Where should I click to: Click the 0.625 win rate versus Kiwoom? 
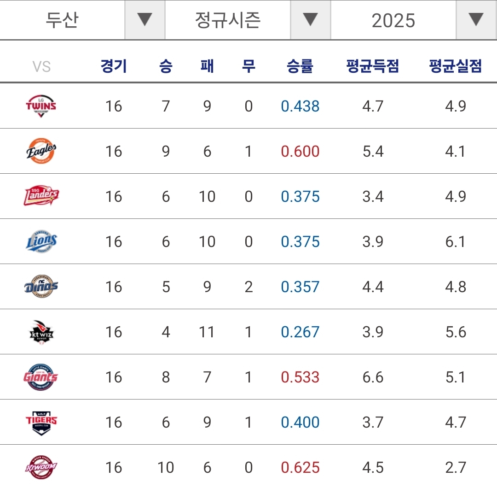pyautogui.click(x=300, y=467)
